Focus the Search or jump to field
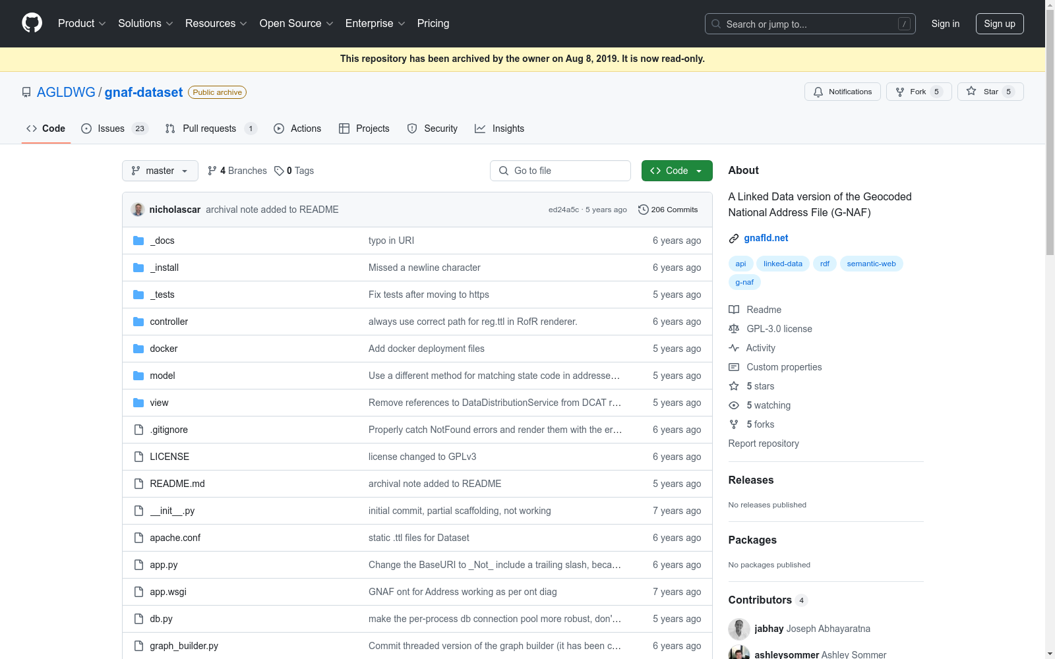1055x659 pixels. 810,24
